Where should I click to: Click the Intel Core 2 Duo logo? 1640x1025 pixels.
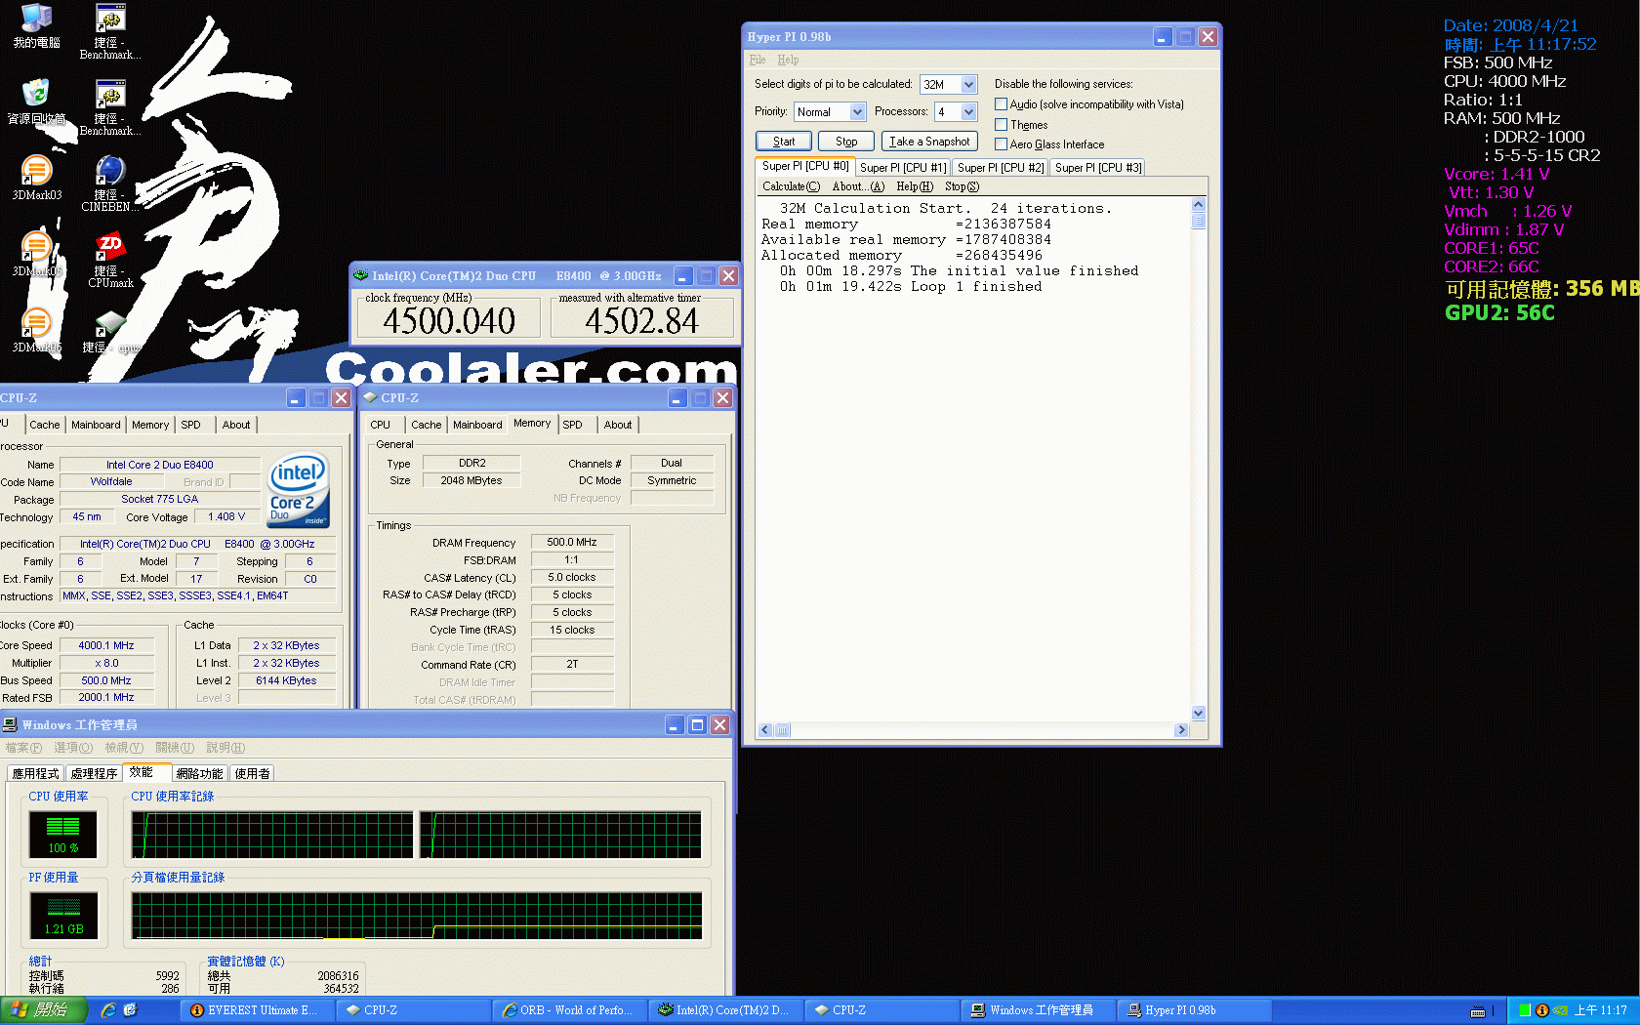299,490
